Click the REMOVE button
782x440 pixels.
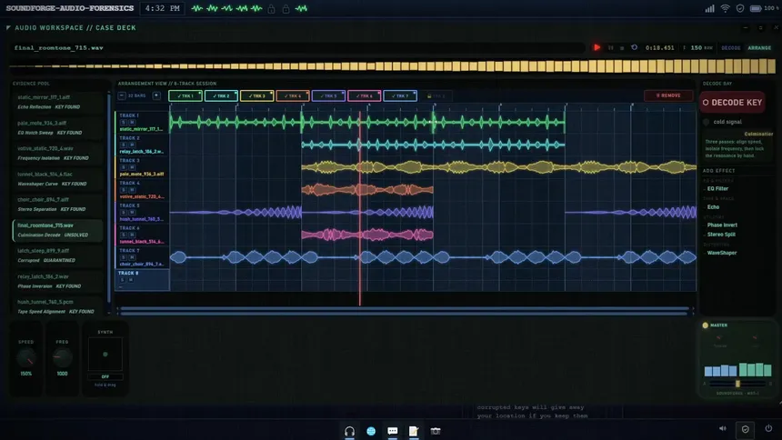(x=668, y=95)
